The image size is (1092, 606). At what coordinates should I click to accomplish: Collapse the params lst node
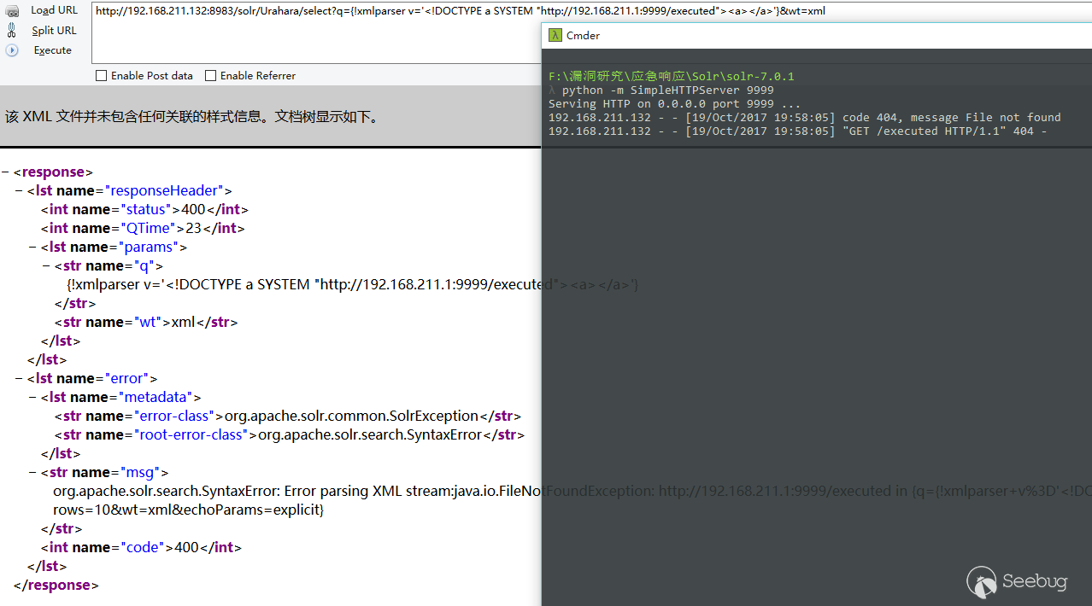32,248
